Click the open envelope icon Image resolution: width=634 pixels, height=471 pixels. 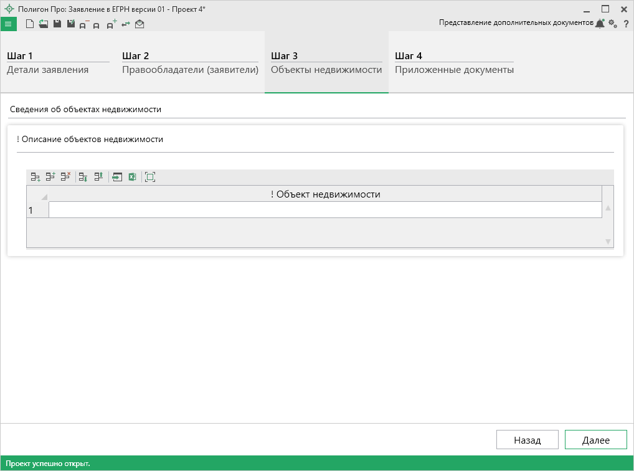[140, 24]
